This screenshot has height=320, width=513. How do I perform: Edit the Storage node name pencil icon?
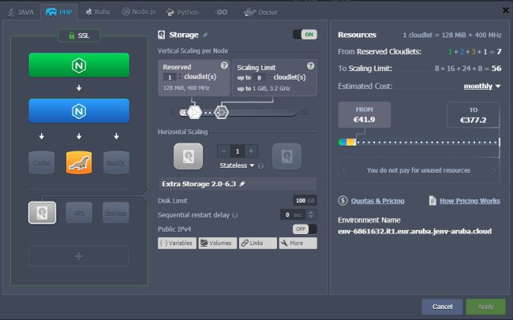(x=205, y=35)
